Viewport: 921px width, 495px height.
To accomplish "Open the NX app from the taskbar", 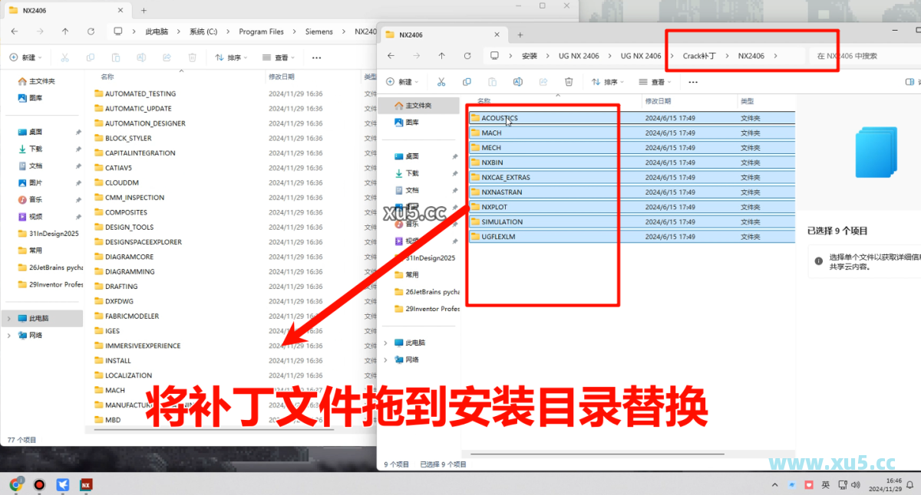I will point(86,484).
